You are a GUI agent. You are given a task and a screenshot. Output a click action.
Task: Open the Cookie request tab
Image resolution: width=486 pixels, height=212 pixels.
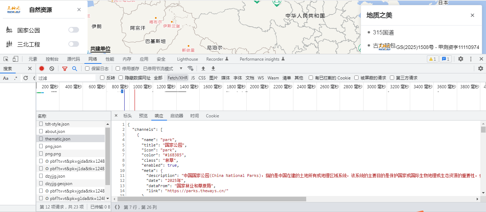pyautogui.click(x=212, y=116)
